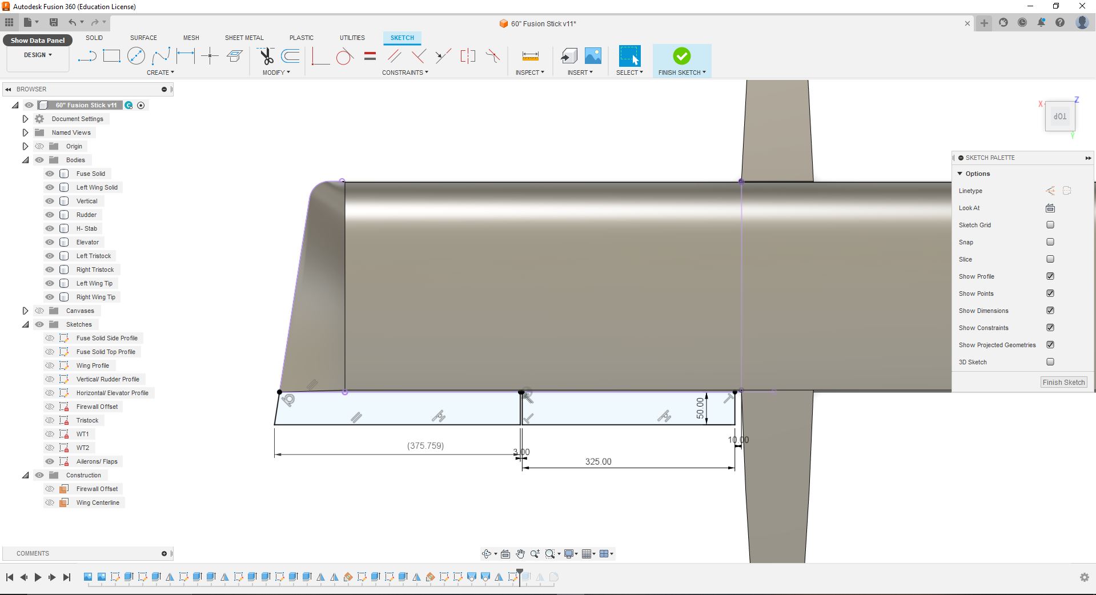Apply the Equal constraint
This screenshot has height=595, width=1096.
click(370, 56)
